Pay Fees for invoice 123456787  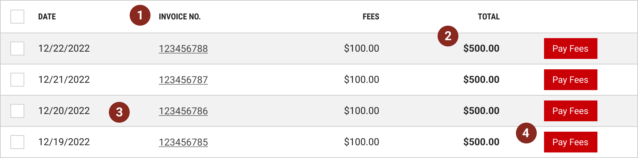tap(571, 80)
